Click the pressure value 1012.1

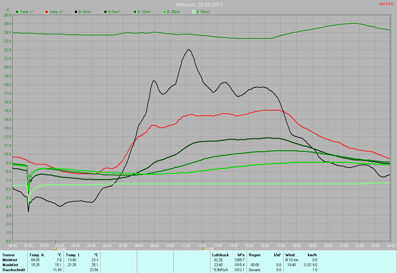(x=240, y=270)
